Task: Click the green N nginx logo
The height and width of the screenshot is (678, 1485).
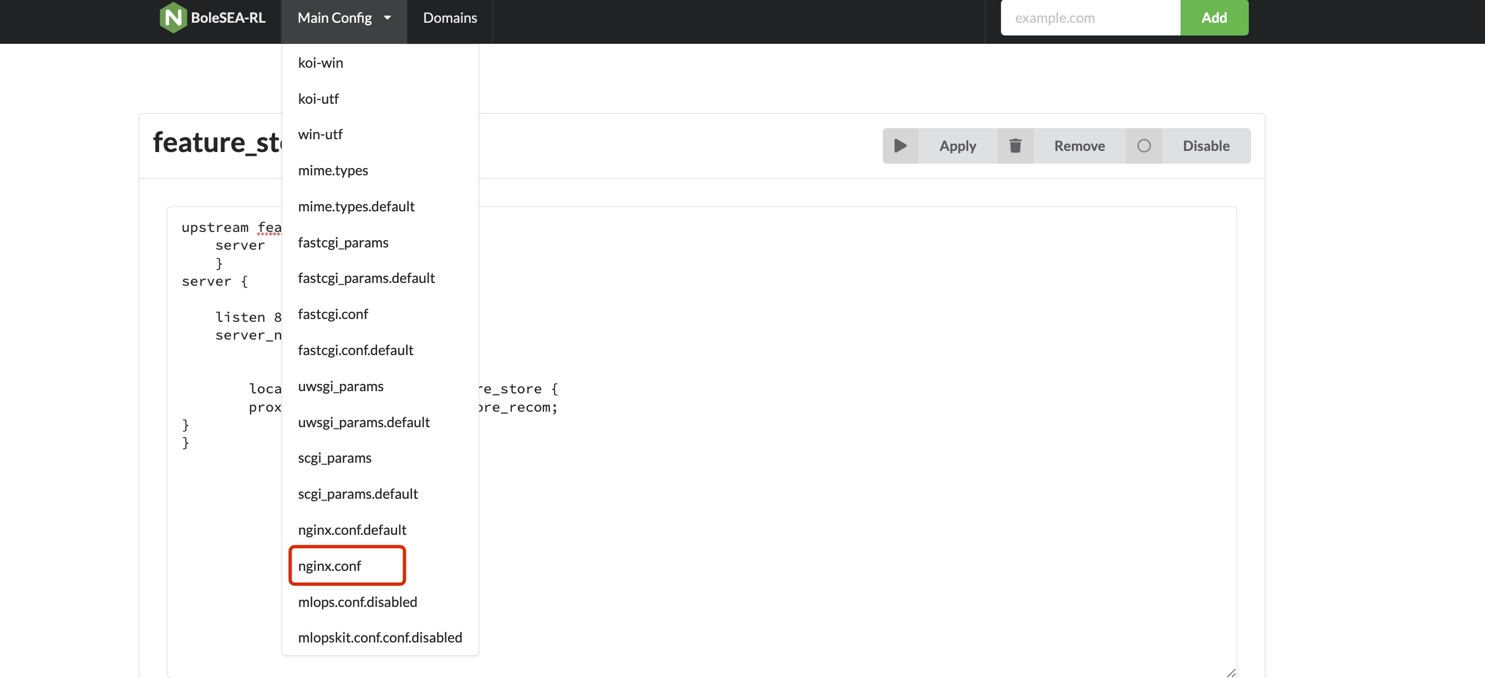Action: 172,17
